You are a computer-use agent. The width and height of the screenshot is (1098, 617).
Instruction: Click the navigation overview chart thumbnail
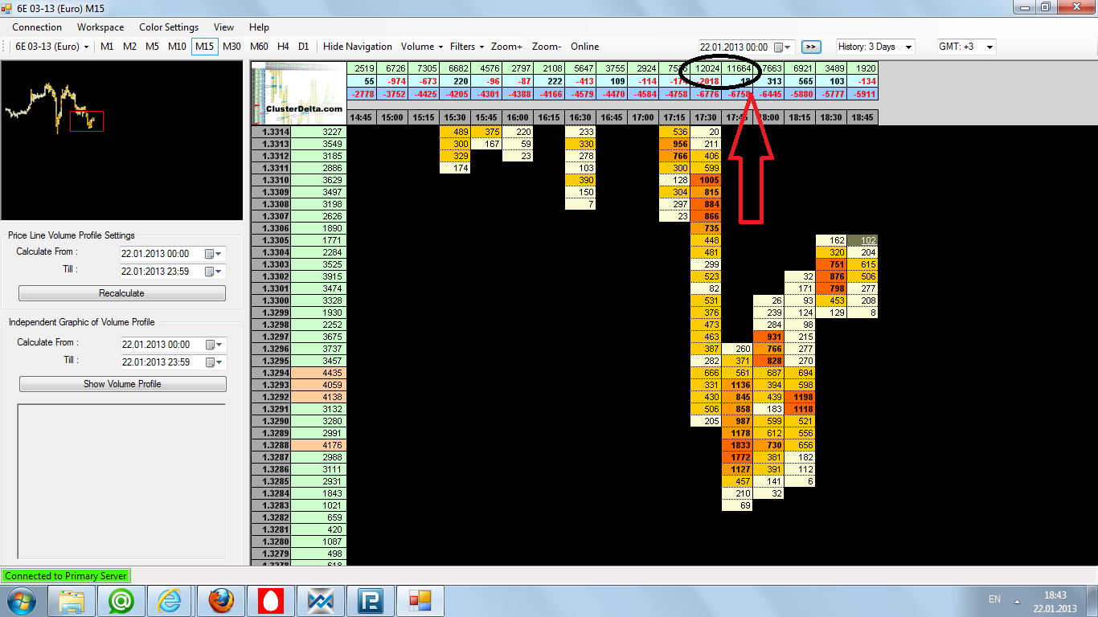click(x=121, y=141)
